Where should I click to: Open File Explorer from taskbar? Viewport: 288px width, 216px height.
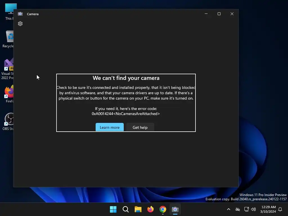pyautogui.click(x=138, y=209)
